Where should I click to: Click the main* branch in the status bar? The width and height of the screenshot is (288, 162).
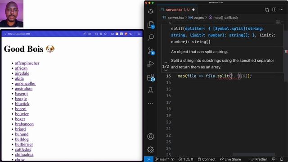tap(162, 159)
